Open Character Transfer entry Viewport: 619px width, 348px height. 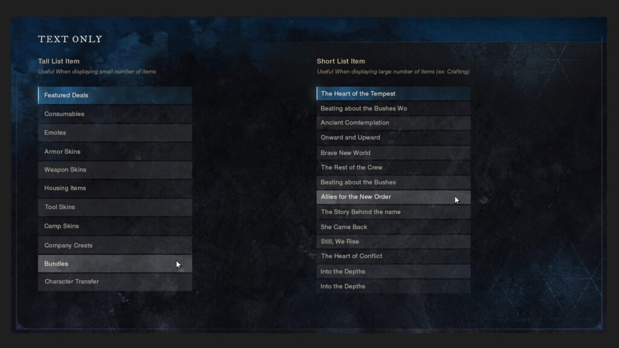coord(115,282)
